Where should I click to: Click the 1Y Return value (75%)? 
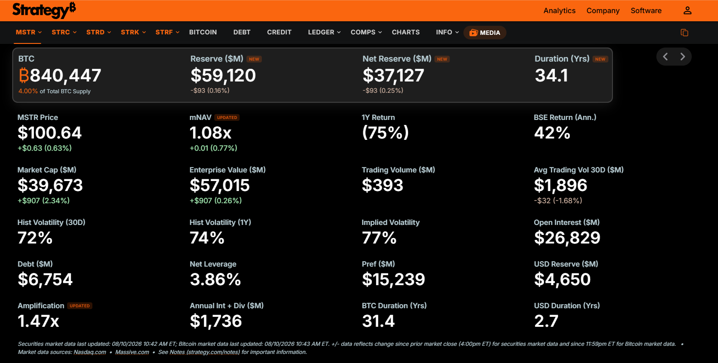pos(385,133)
